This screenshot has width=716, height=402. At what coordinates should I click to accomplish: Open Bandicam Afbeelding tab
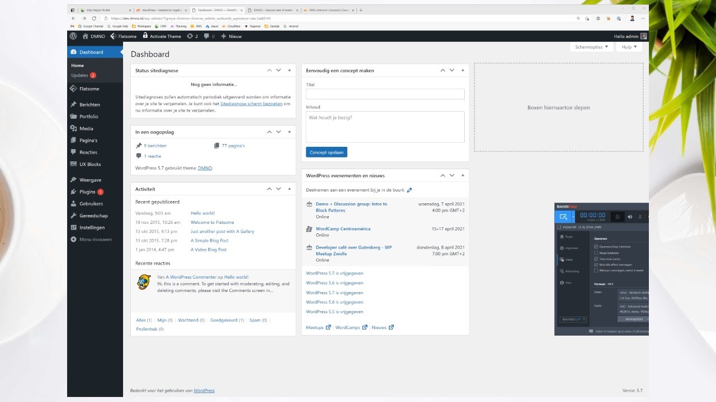tap(569, 271)
